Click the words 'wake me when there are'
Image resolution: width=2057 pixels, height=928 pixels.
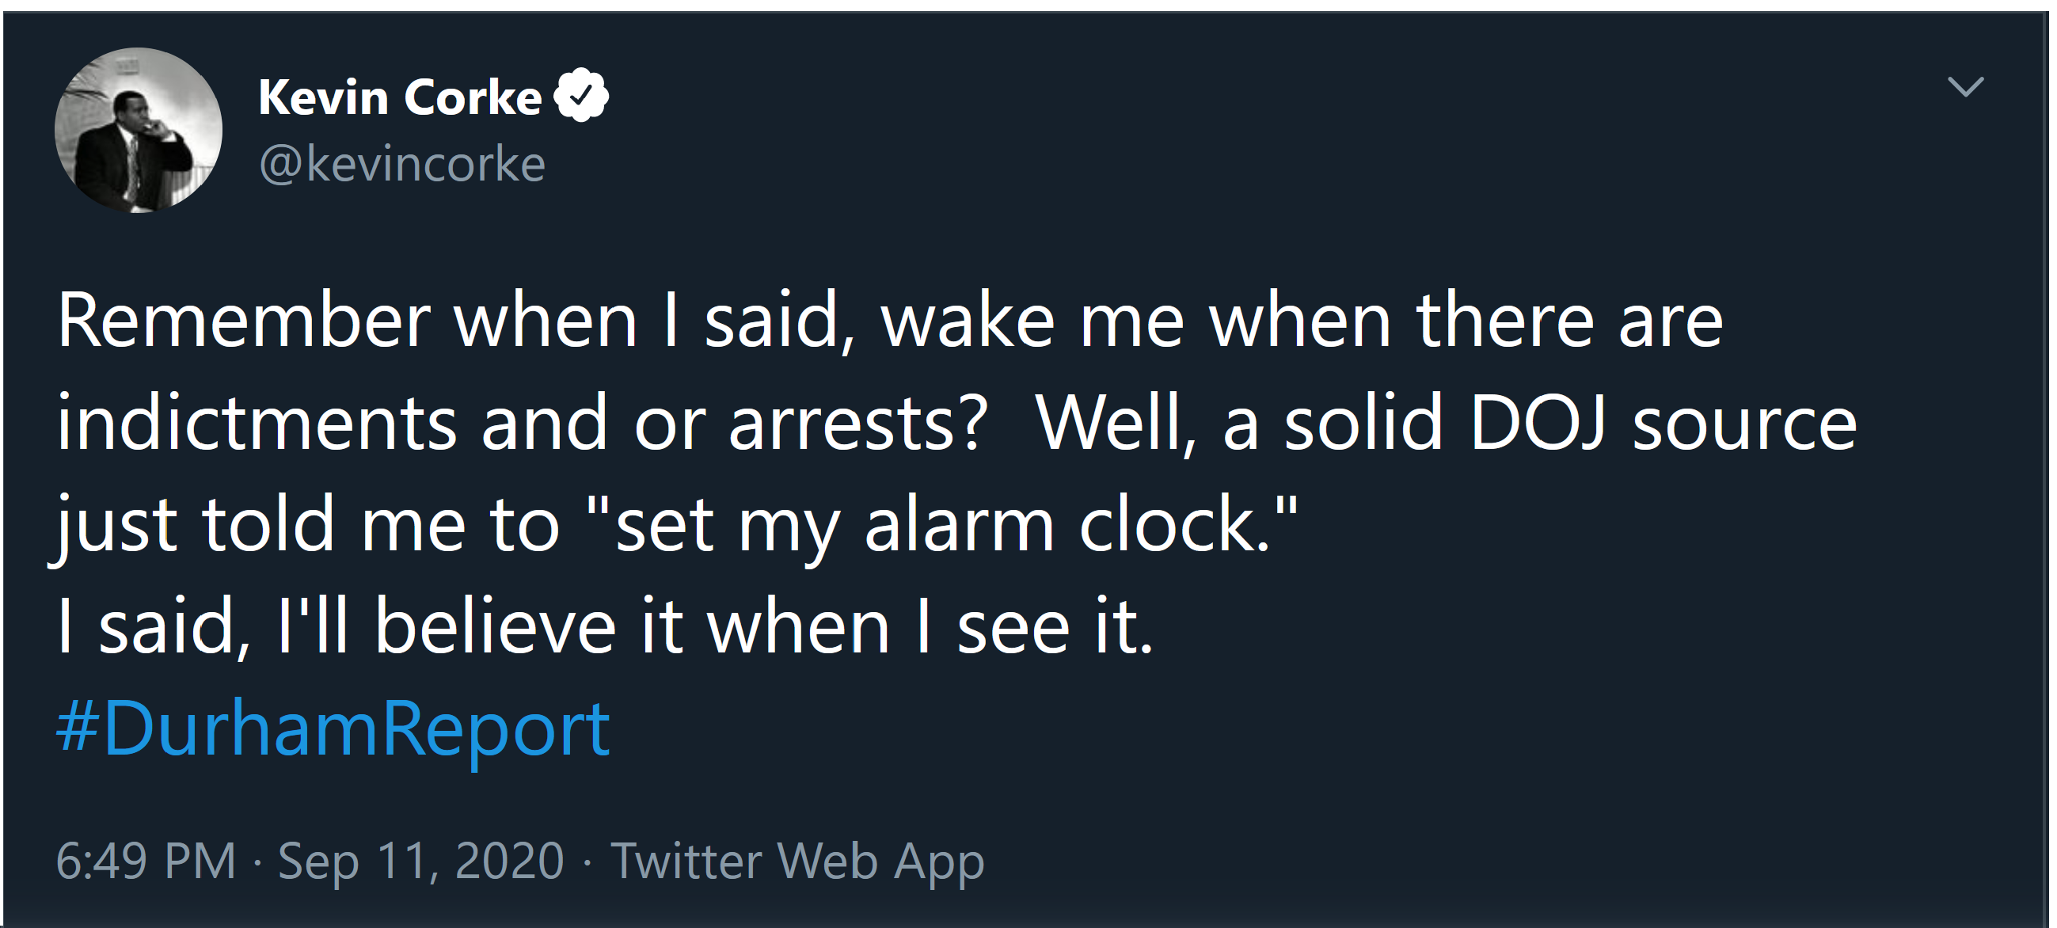[1302, 320]
